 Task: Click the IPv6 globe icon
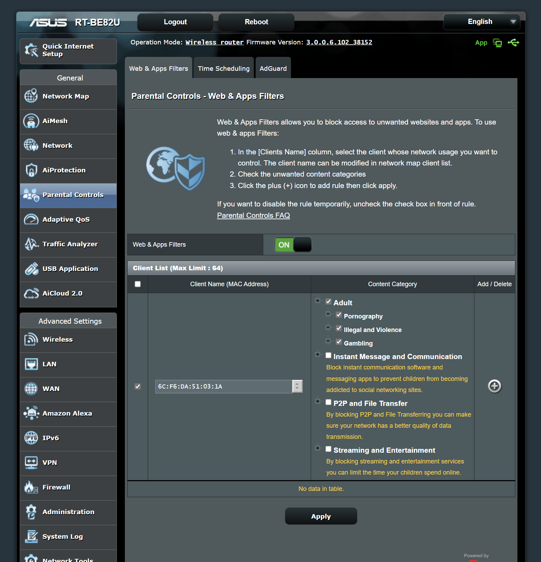pyautogui.click(x=31, y=438)
